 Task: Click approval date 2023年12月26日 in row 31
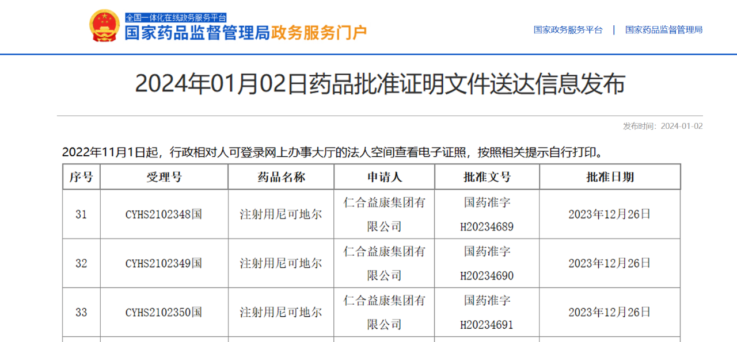[610, 214]
